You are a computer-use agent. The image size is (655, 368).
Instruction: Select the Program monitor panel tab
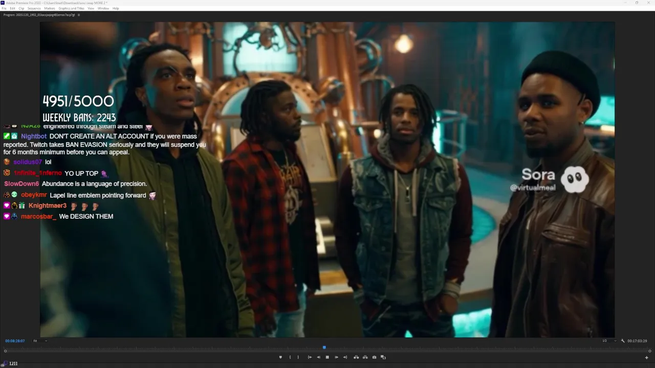pos(39,15)
